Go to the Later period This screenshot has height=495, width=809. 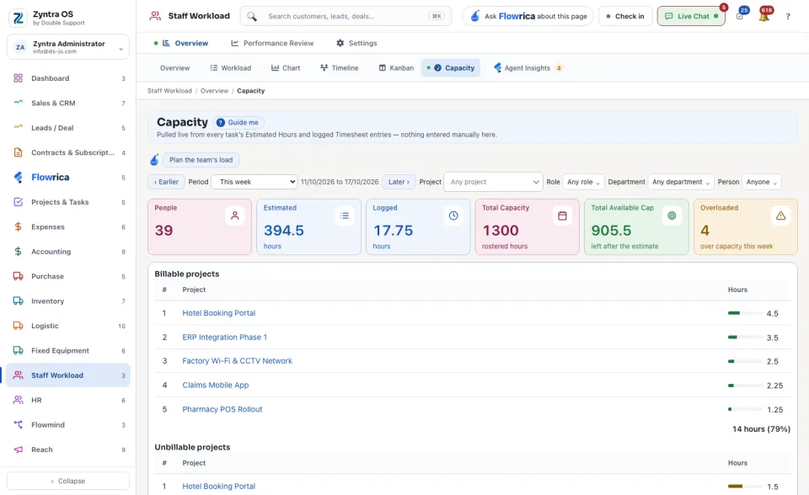[x=399, y=182]
